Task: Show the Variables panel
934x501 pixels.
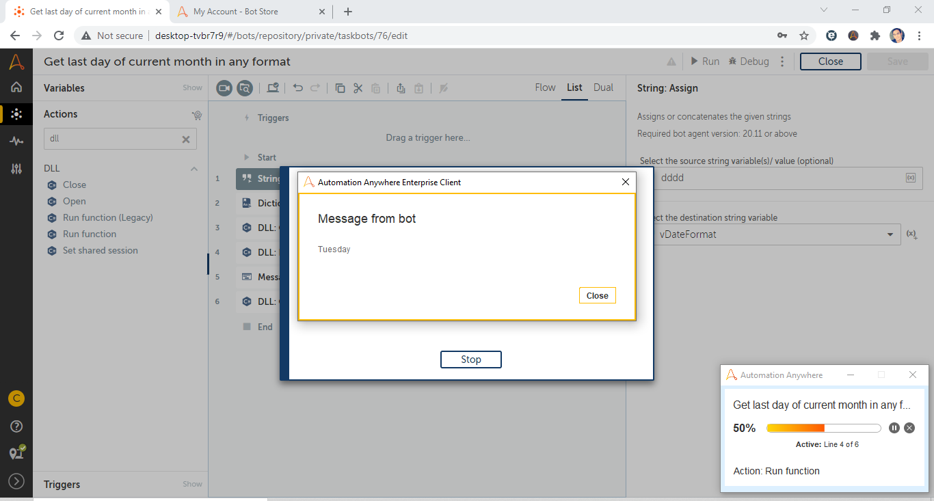Action: [192, 88]
